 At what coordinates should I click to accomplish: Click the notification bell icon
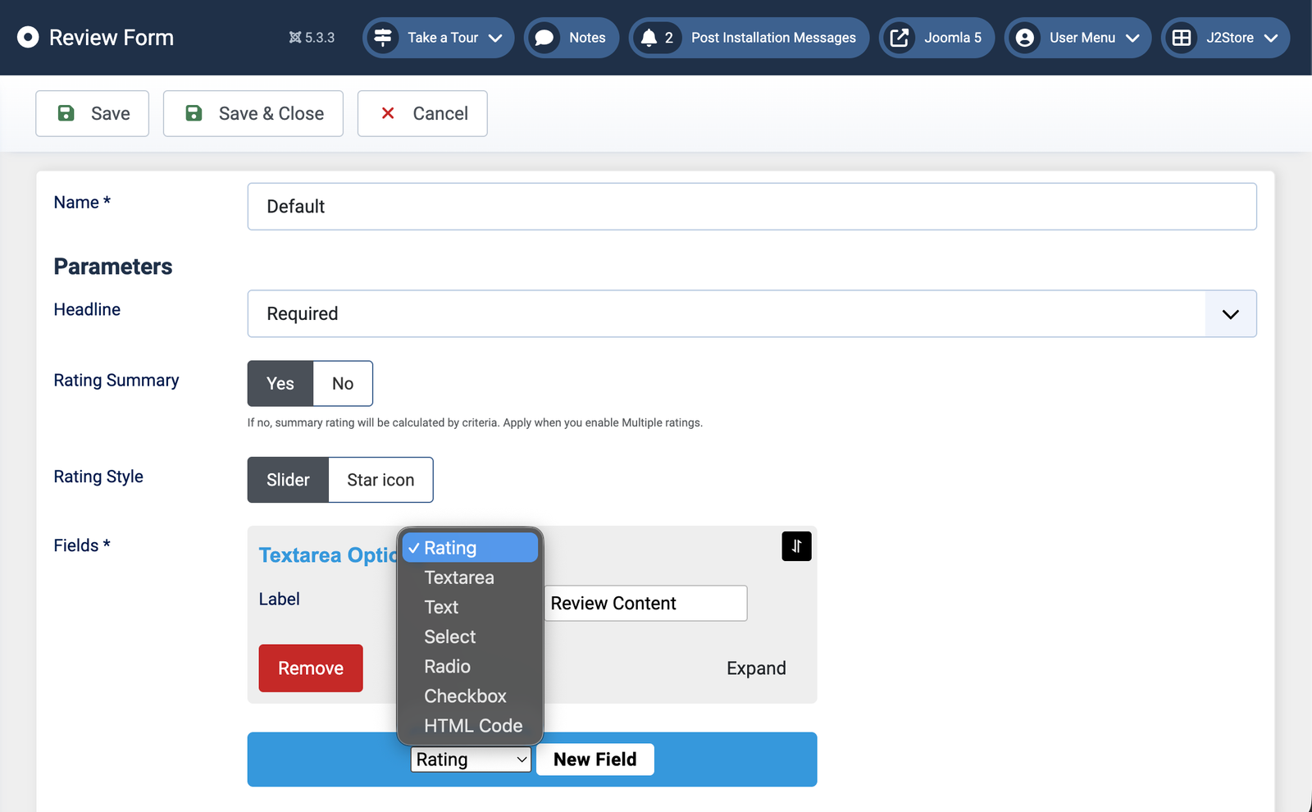pos(649,38)
